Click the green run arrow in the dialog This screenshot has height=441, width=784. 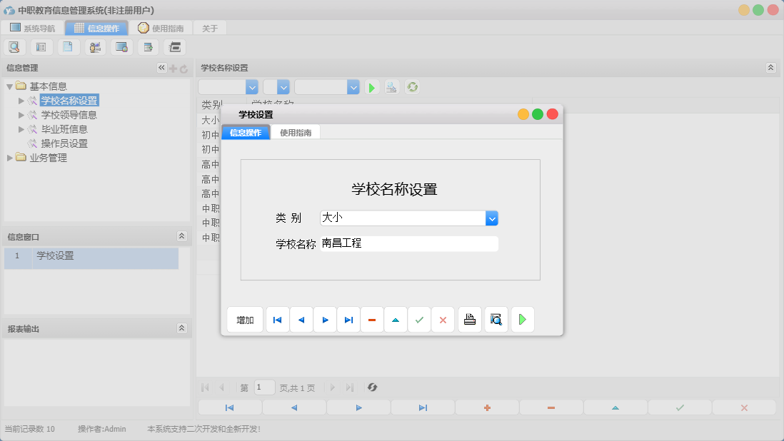tap(522, 319)
